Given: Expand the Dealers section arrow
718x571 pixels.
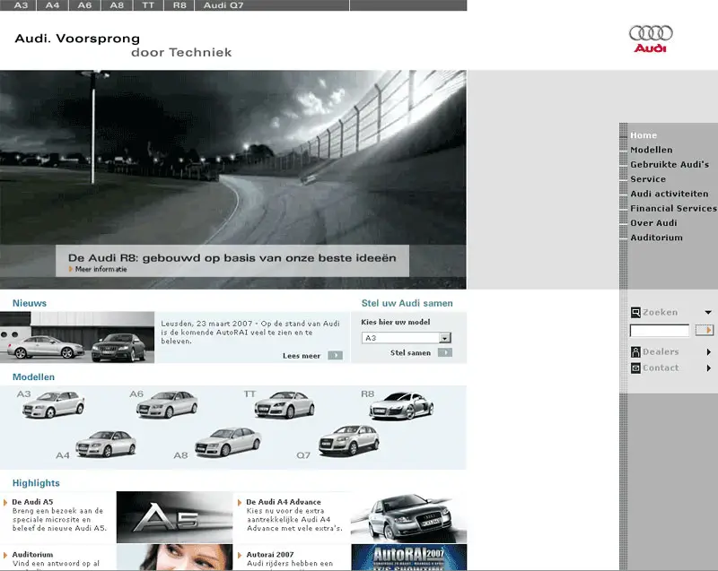Looking at the screenshot, I should pyautogui.click(x=708, y=352).
